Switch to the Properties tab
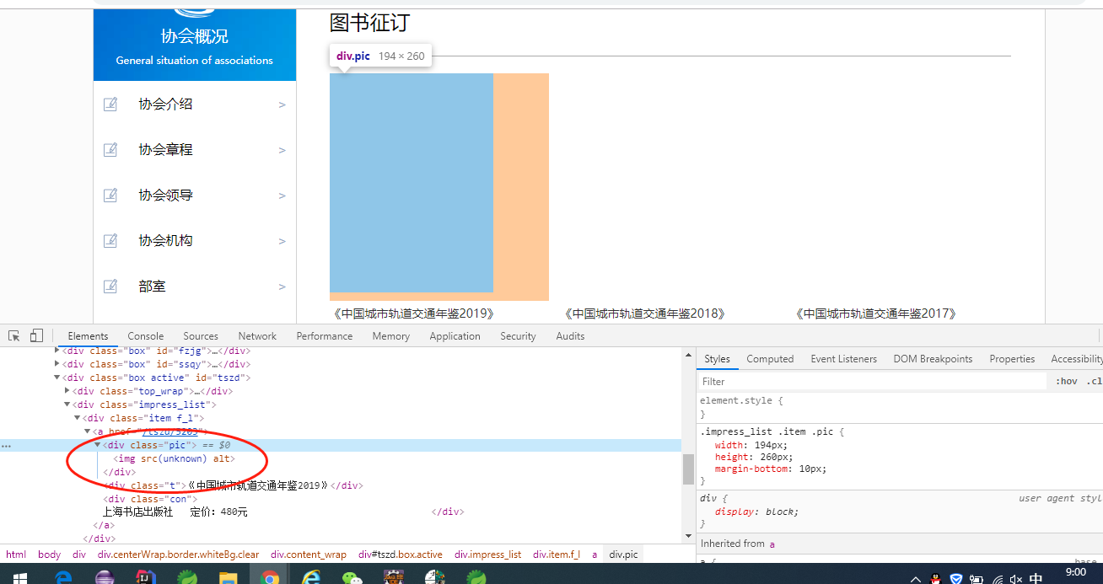The height and width of the screenshot is (584, 1103). (x=1012, y=359)
